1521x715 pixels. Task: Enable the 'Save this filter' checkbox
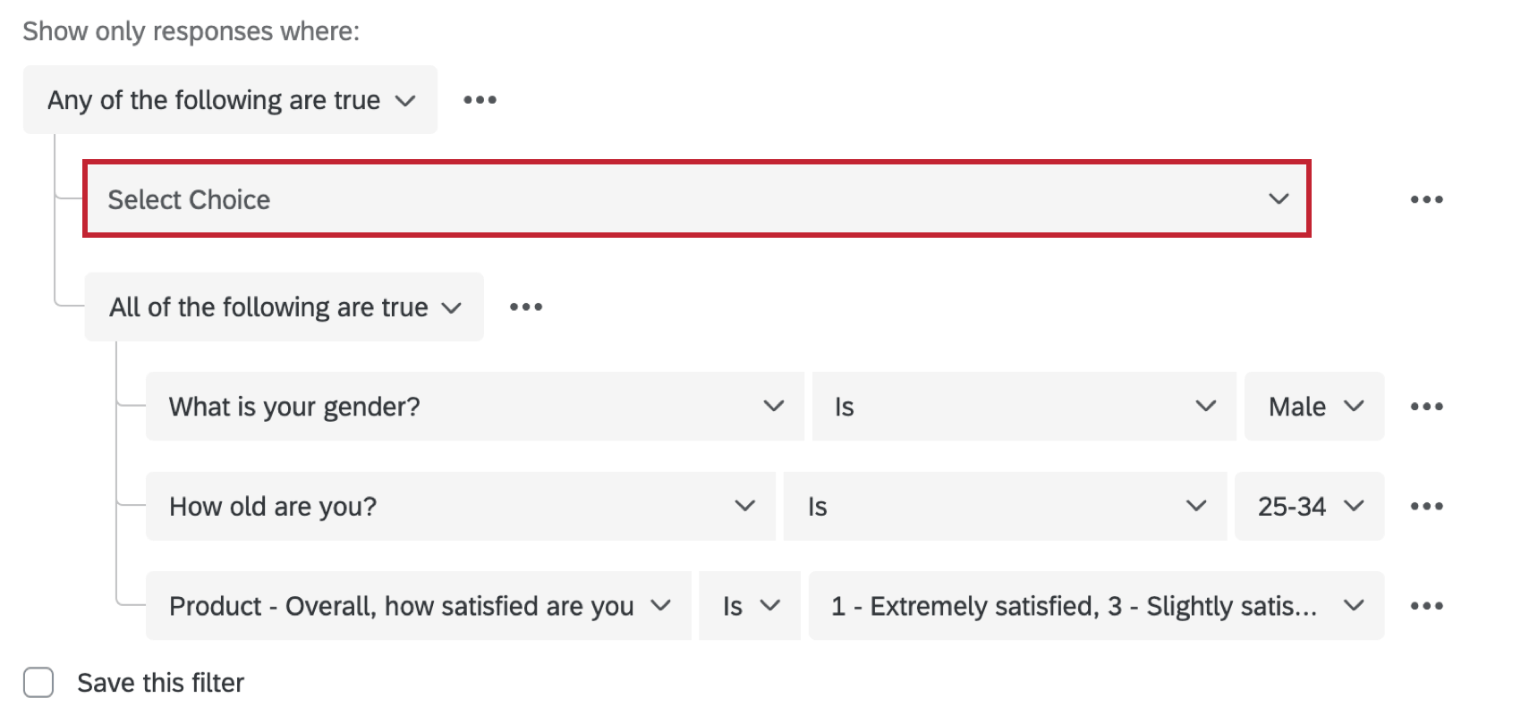[x=38, y=682]
